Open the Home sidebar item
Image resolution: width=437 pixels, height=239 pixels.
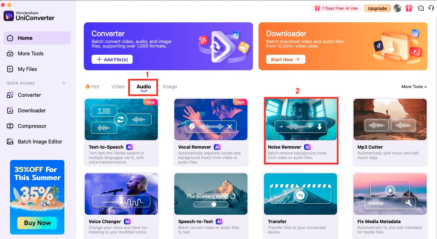click(x=37, y=38)
